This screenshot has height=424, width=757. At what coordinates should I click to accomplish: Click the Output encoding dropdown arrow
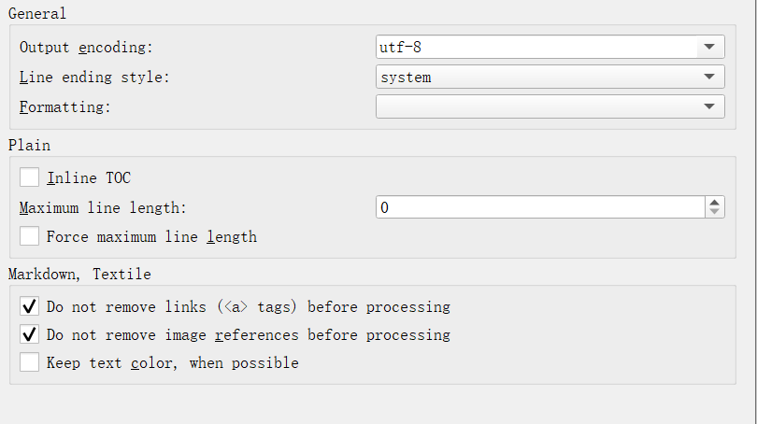(x=710, y=47)
